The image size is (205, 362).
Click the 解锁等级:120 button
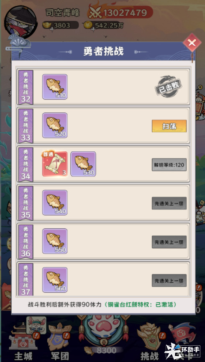pos(169,165)
